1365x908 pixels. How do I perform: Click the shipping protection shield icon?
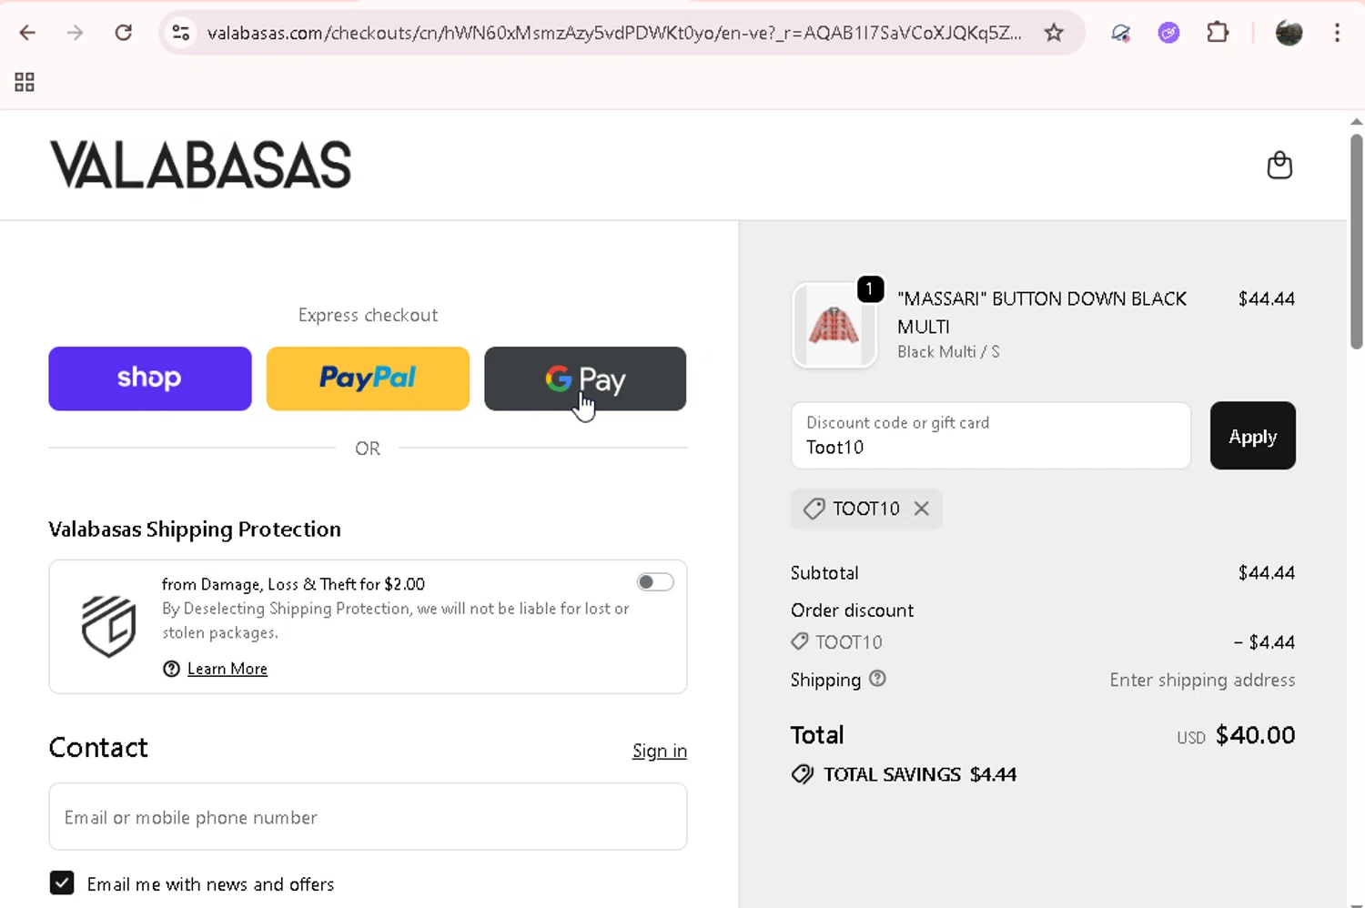pos(108,626)
